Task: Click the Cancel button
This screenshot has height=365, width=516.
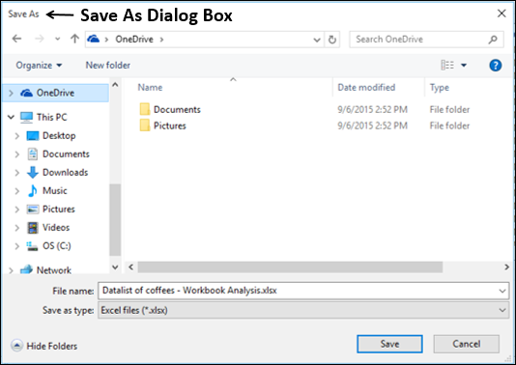Action: (x=467, y=344)
